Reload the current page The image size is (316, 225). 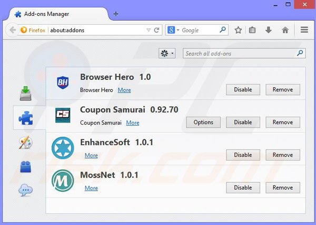click(156, 30)
